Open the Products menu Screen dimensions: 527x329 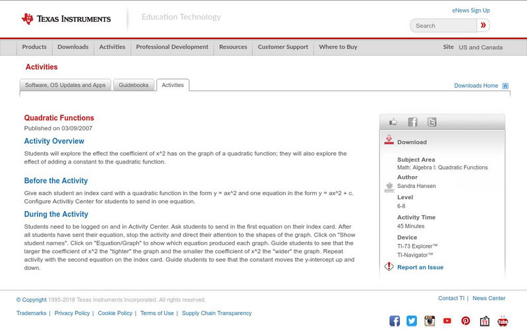pyautogui.click(x=34, y=47)
